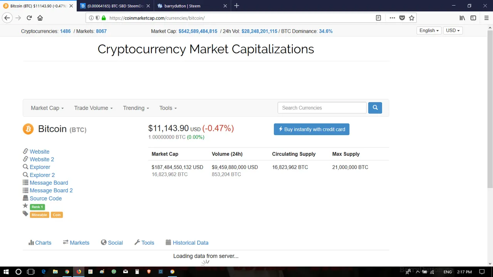Viewport: 493px width, 277px height.
Task: Close the Bitcoin (BTC) tab
Action: click(x=71, y=6)
